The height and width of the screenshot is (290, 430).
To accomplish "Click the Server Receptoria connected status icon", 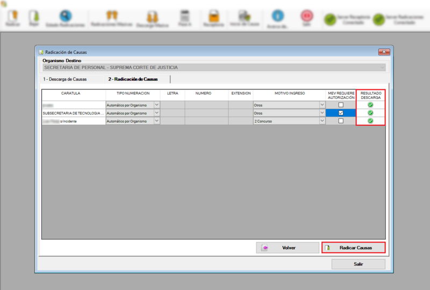I will click(330, 20).
